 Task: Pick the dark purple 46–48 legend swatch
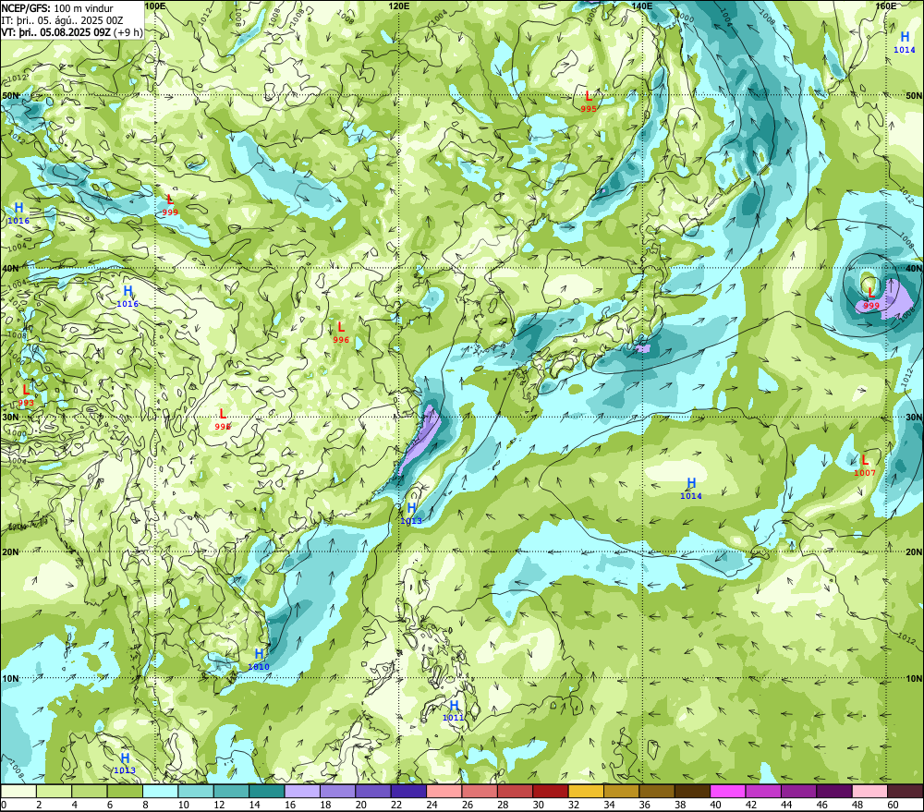click(x=834, y=791)
